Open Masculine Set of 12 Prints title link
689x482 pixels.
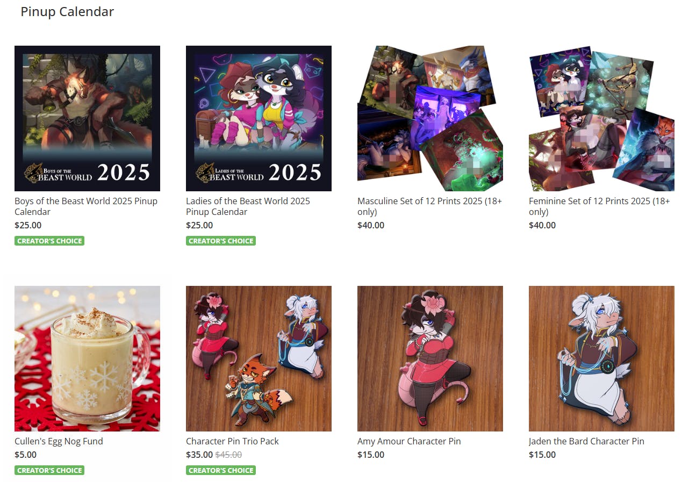tap(429, 206)
